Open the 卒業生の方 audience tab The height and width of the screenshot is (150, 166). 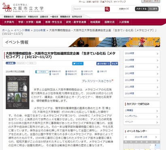[33, 17]
